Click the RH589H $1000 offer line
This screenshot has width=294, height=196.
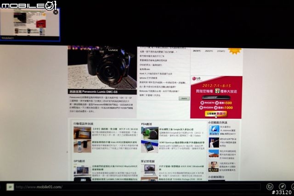(216, 108)
